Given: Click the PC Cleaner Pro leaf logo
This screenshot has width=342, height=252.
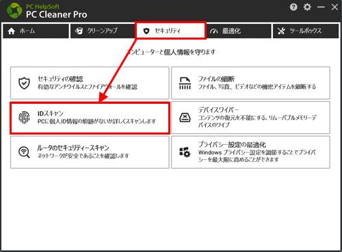Looking at the screenshot, I should tap(14, 10).
